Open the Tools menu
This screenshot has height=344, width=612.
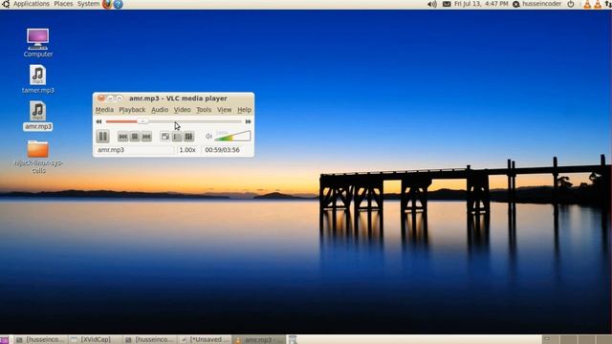click(x=204, y=110)
